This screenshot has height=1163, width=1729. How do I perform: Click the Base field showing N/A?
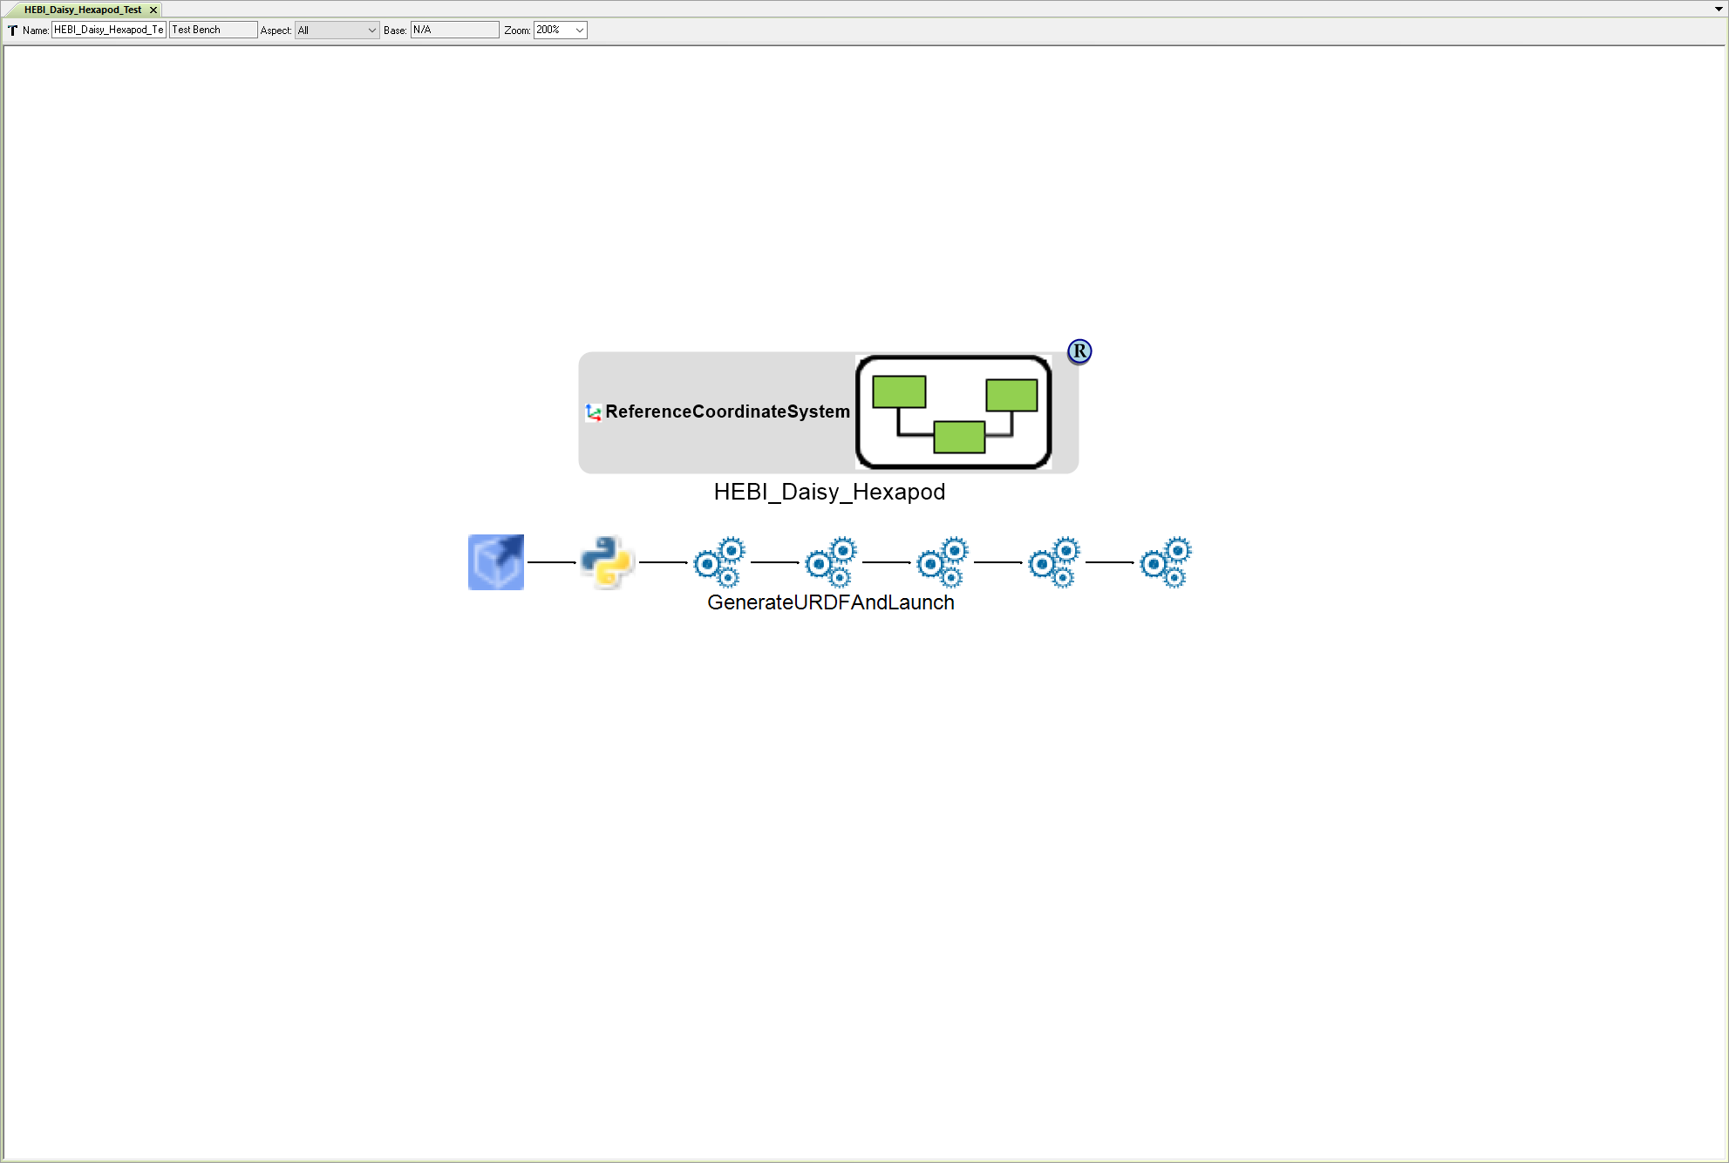point(454,30)
